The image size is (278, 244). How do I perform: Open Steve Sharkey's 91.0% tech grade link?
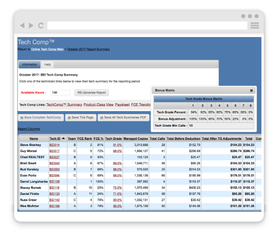[117, 145]
